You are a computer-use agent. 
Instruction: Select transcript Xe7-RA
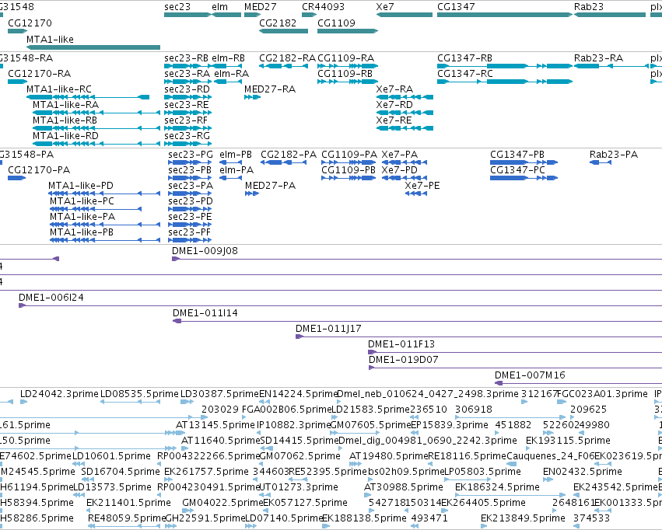[405, 97]
